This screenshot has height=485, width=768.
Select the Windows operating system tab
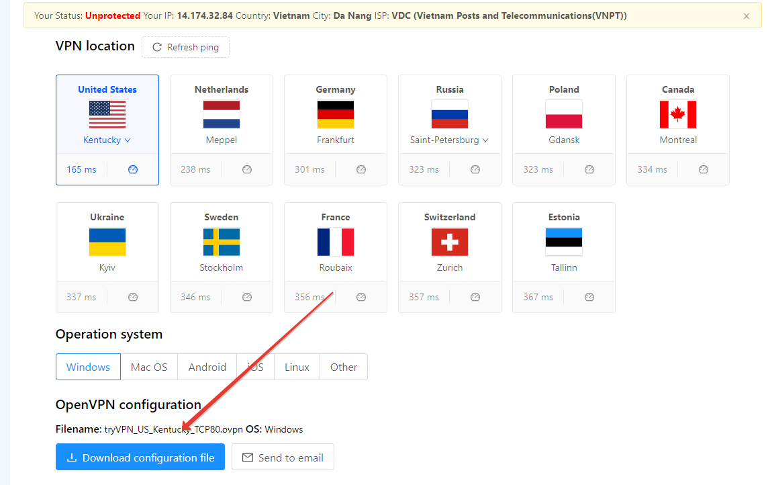[88, 367]
